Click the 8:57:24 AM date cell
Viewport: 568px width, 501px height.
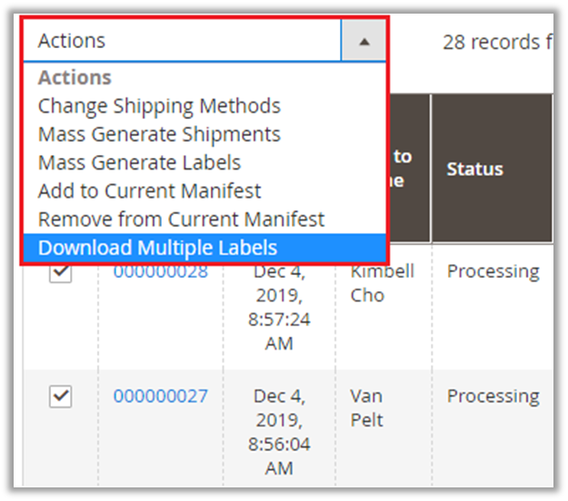(x=279, y=307)
